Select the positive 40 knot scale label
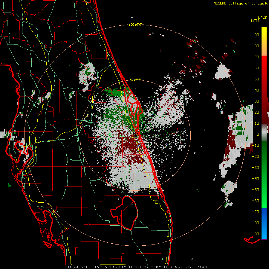Viewport: 269px width, 269px height. click(x=257, y=90)
